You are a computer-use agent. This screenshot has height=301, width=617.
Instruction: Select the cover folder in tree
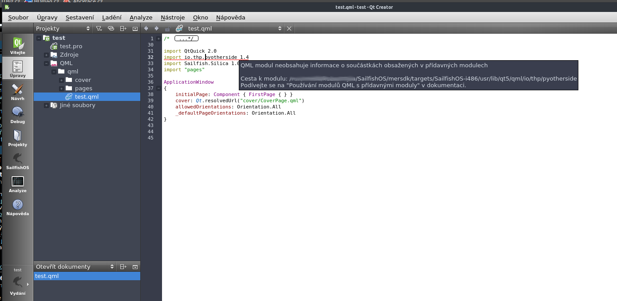[83, 80]
